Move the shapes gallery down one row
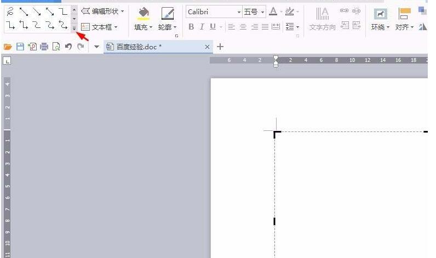The width and height of the screenshot is (436, 258). coord(74,19)
